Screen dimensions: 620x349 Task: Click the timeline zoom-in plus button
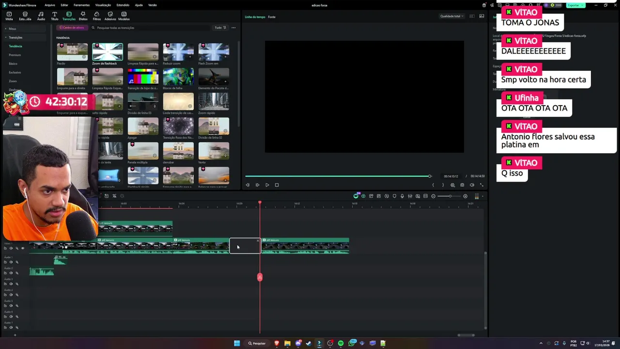pos(465,196)
